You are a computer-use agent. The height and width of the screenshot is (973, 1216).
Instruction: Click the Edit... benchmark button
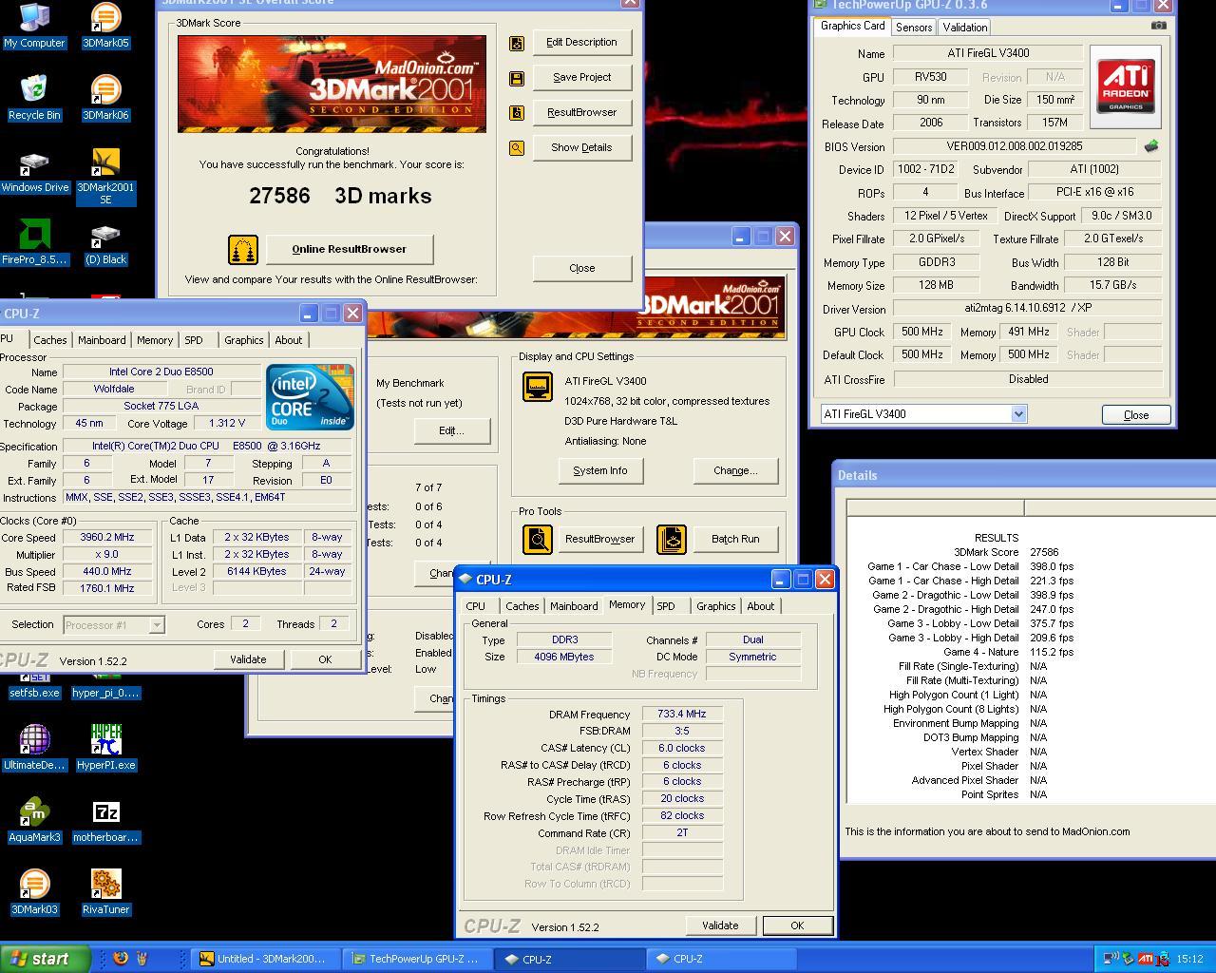pyautogui.click(x=451, y=431)
